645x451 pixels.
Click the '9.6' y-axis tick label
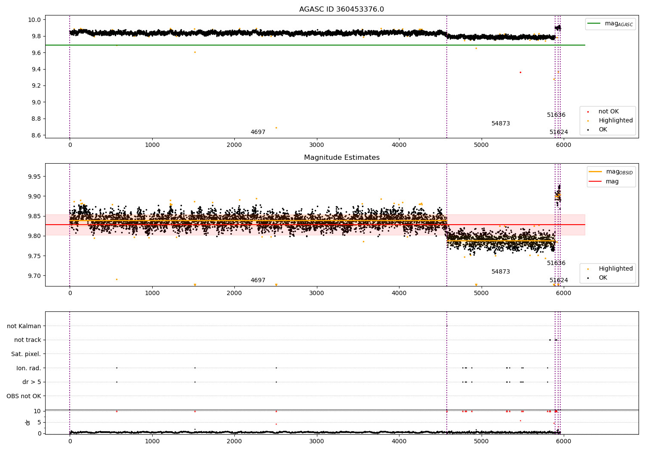[37, 53]
